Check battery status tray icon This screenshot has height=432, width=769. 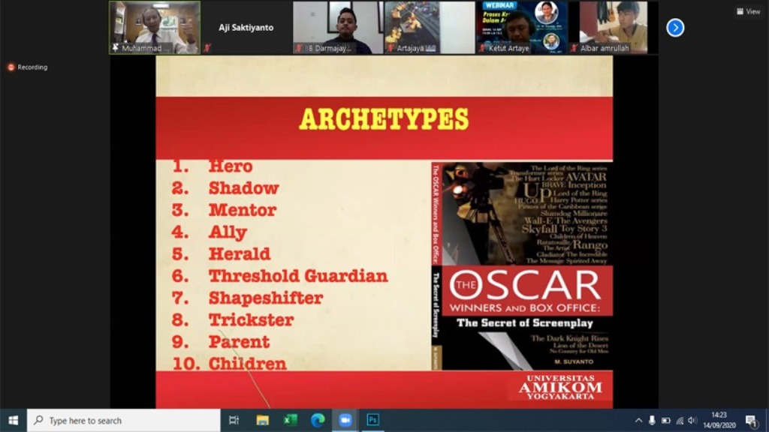tap(665, 420)
